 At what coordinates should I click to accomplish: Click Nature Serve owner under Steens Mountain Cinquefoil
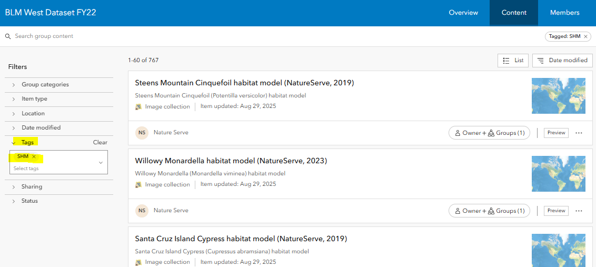click(171, 133)
